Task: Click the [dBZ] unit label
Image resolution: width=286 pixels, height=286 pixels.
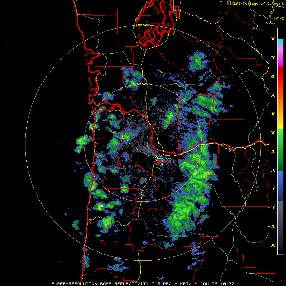Action: 270,22
